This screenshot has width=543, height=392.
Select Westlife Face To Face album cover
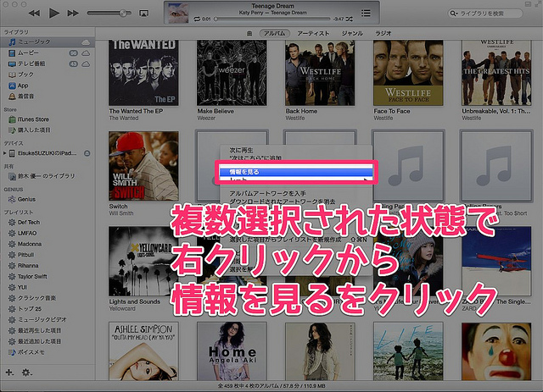(408, 73)
